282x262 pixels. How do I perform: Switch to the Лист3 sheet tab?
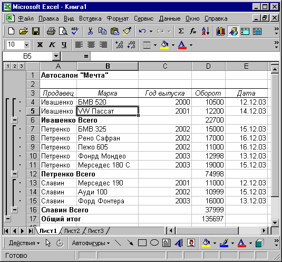pyautogui.click(x=96, y=231)
